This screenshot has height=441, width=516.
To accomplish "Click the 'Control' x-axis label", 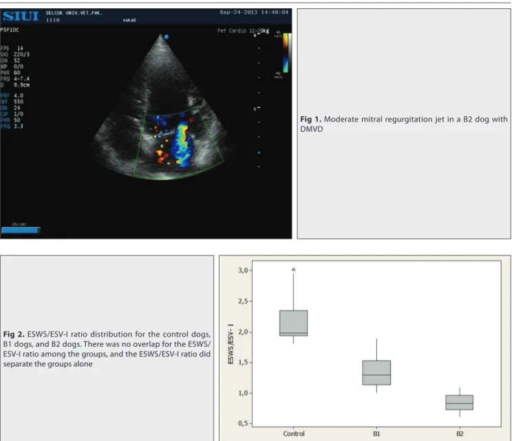I will coord(294,433).
